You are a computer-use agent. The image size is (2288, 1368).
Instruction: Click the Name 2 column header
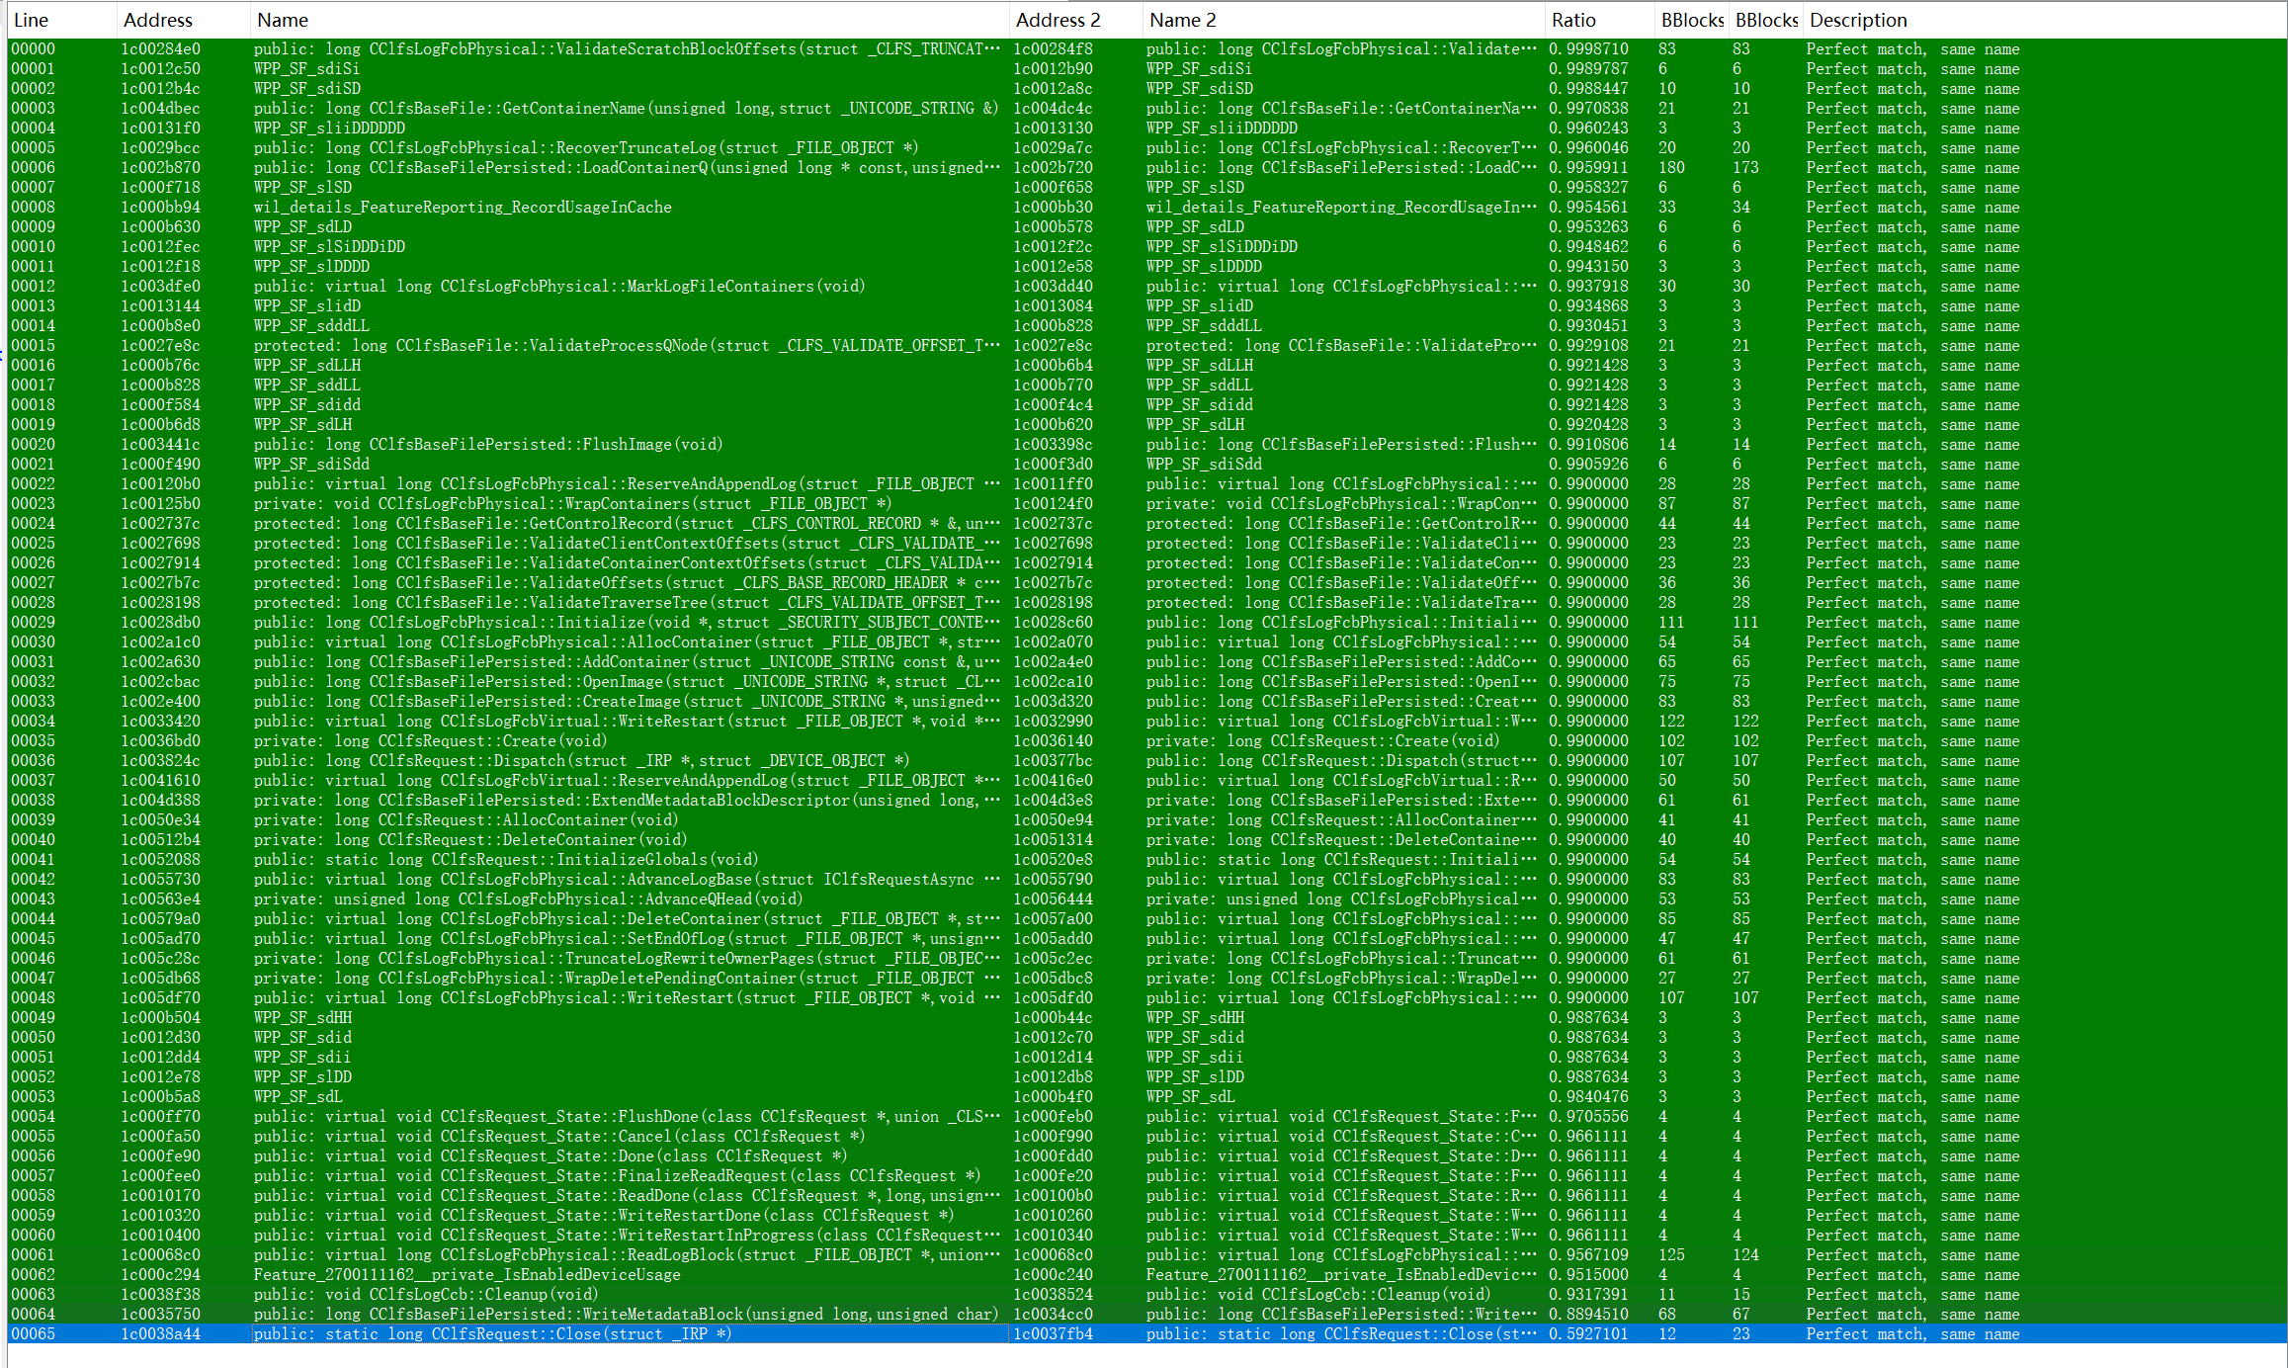pyautogui.click(x=1182, y=20)
